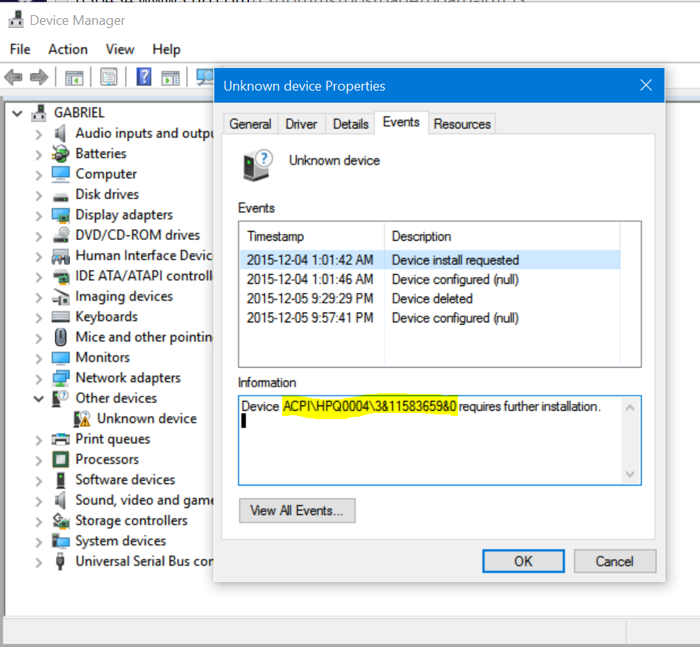700x647 pixels.
Task: Expand the Network adapters category
Action: pyautogui.click(x=38, y=378)
